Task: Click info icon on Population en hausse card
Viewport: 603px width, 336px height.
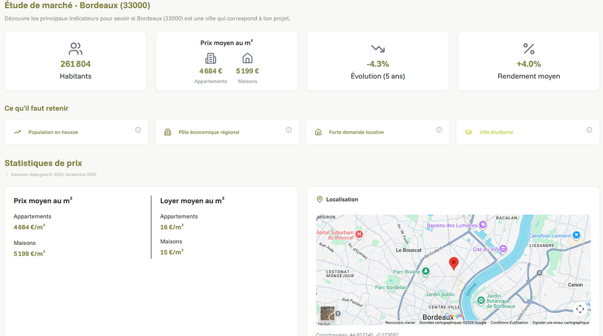Action: [138, 130]
